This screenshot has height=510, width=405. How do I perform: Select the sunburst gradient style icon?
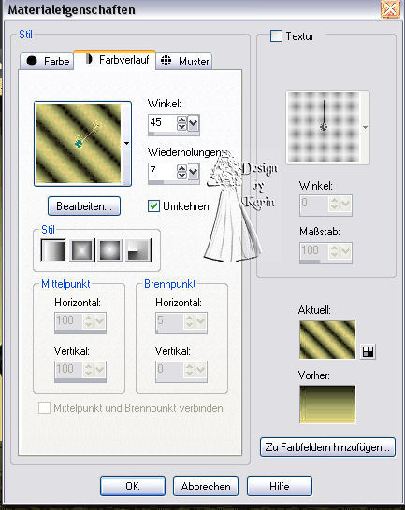click(110, 250)
